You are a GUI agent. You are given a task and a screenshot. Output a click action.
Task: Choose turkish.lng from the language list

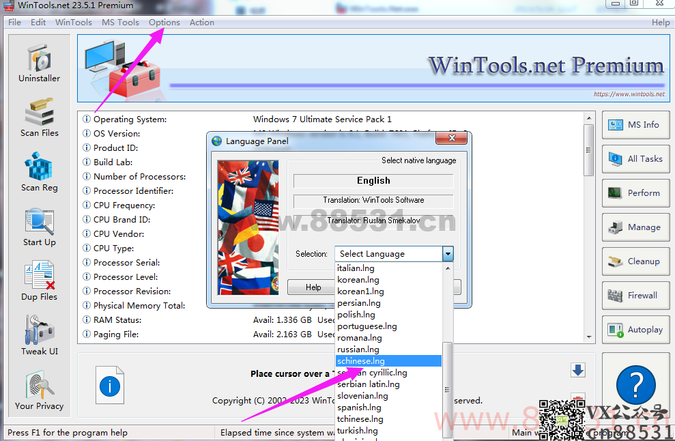(389, 431)
